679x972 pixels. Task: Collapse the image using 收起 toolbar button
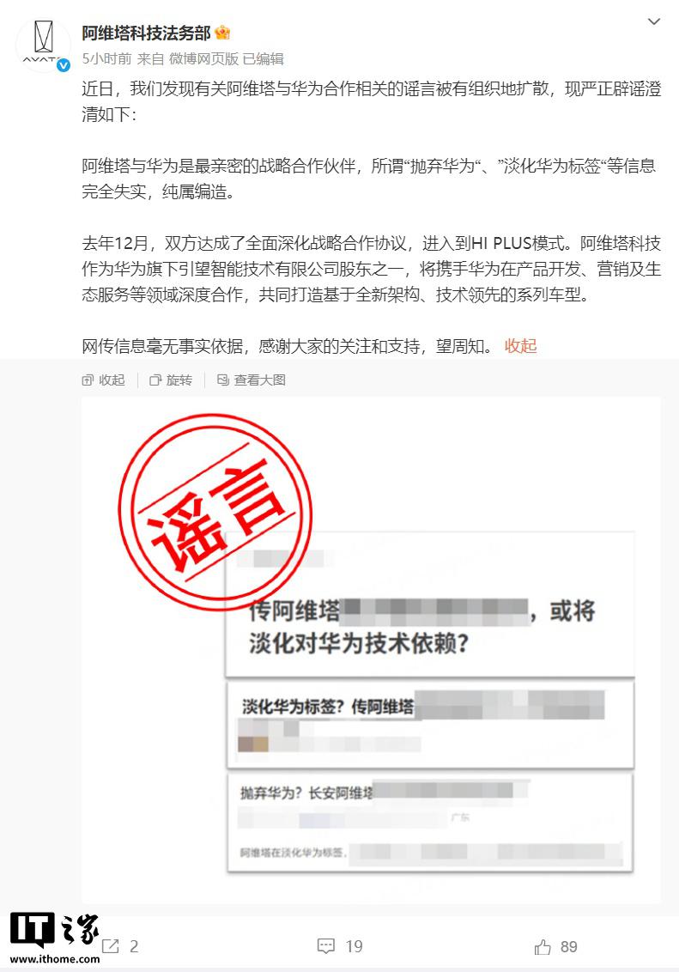pyautogui.click(x=104, y=380)
